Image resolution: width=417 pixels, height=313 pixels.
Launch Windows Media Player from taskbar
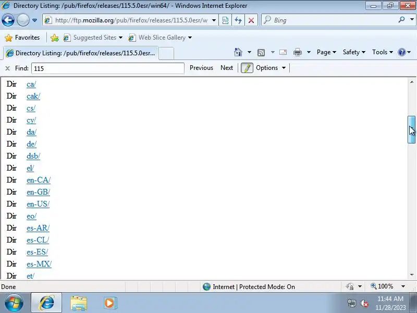(110, 303)
